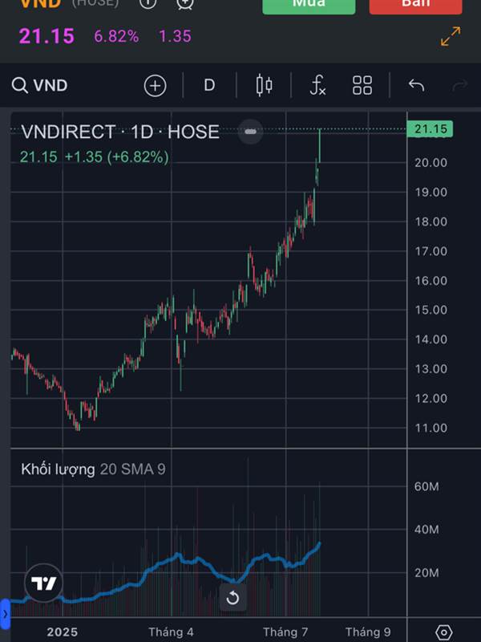Expand chart to fullscreen with orange arrows
The height and width of the screenshot is (642, 481).
coord(451,36)
